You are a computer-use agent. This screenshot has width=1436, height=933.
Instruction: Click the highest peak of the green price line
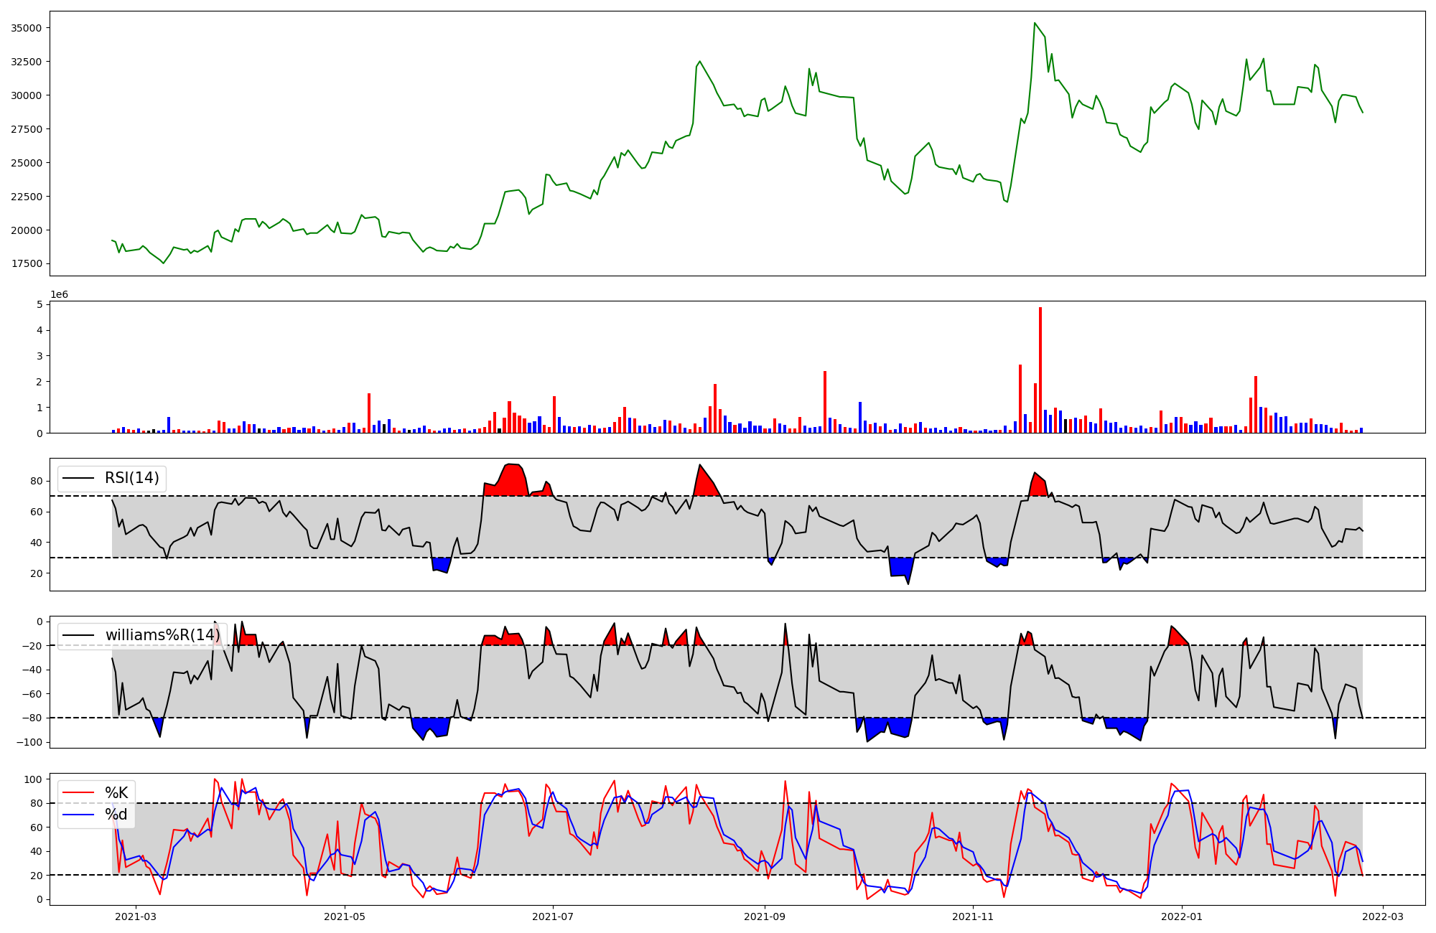coord(1035,24)
